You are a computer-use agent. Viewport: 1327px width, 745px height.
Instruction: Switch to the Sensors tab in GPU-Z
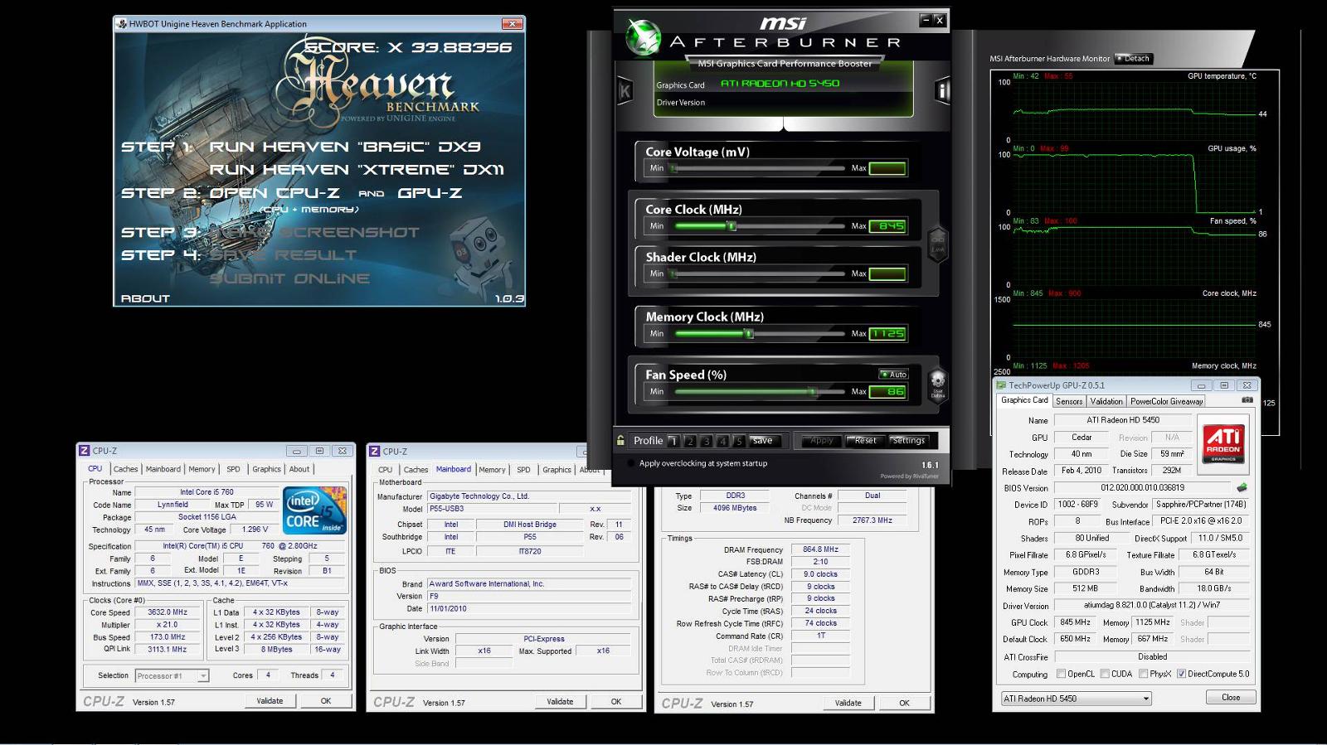coord(1069,401)
